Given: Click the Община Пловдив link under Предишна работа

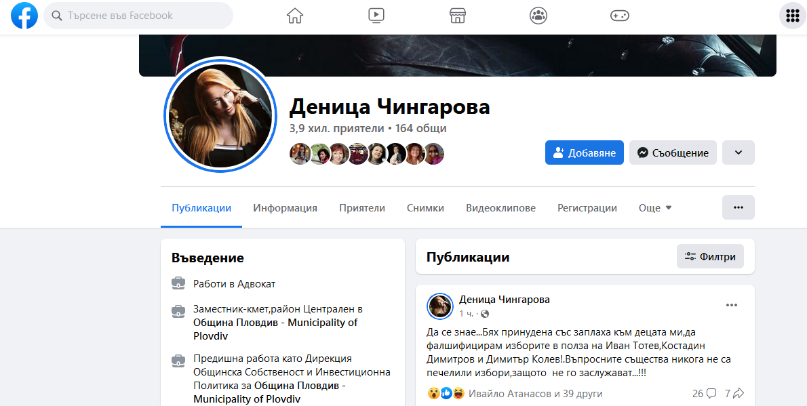Looking at the screenshot, I should coord(270,392).
